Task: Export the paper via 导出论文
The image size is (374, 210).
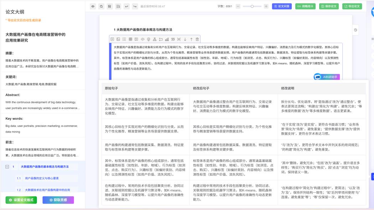Action: 352,7
